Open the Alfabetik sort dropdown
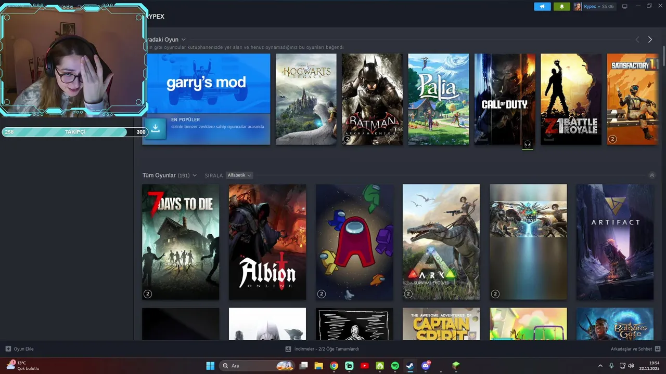Viewport: 666px width, 374px height. pyautogui.click(x=239, y=176)
